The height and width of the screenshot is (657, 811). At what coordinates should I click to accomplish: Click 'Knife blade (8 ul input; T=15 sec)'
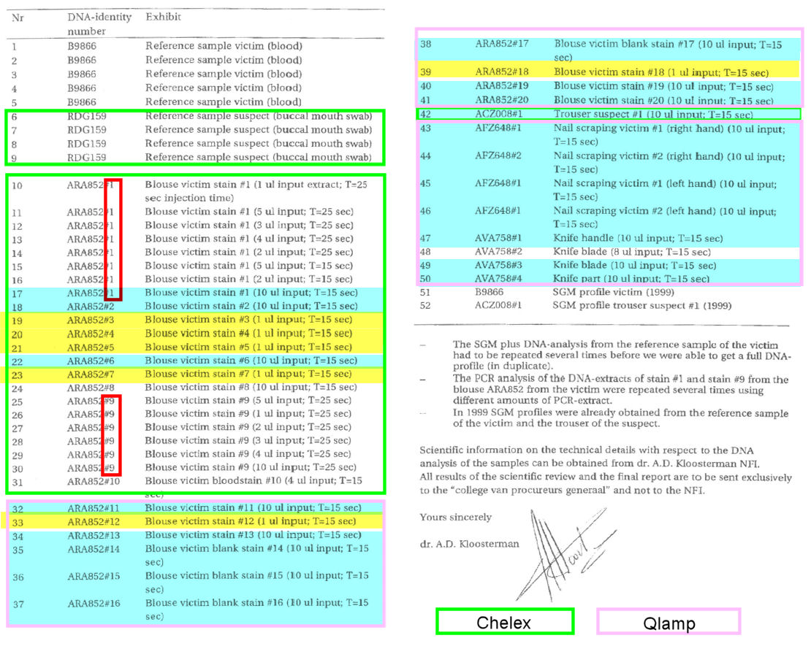click(x=632, y=252)
